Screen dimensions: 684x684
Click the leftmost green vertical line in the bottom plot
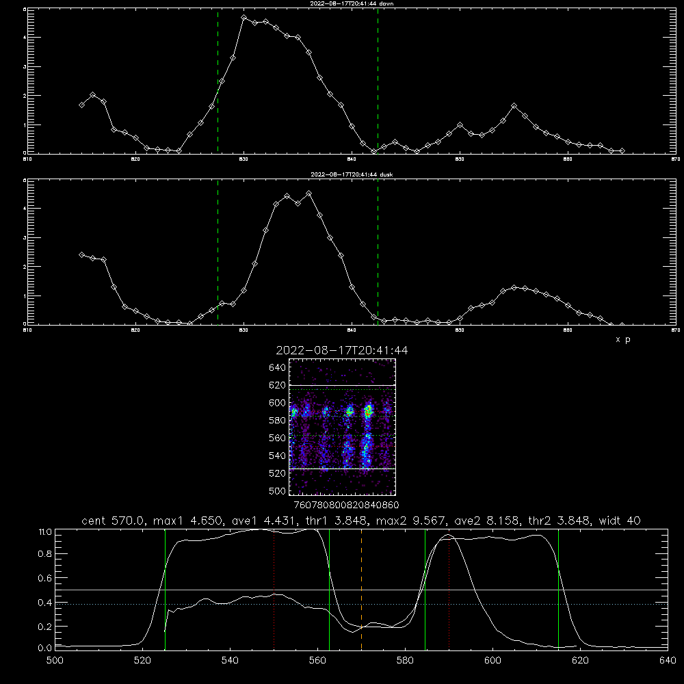pyautogui.click(x=166, y=590)
